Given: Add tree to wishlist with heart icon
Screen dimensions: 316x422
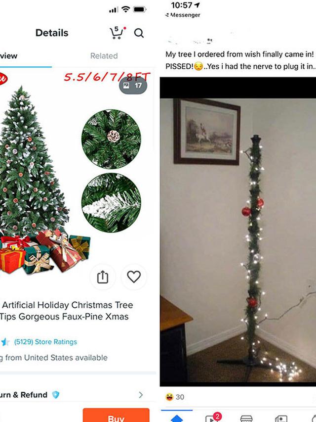Looking at the screenshot, I should [133, 277].
